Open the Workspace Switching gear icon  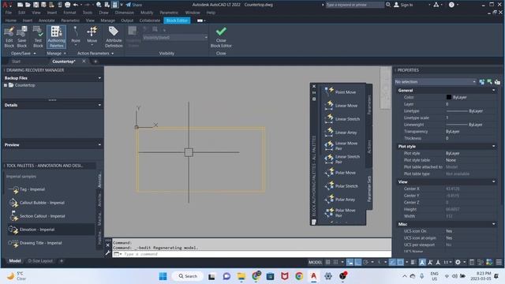pyautogui.click(x=458, y=263)
